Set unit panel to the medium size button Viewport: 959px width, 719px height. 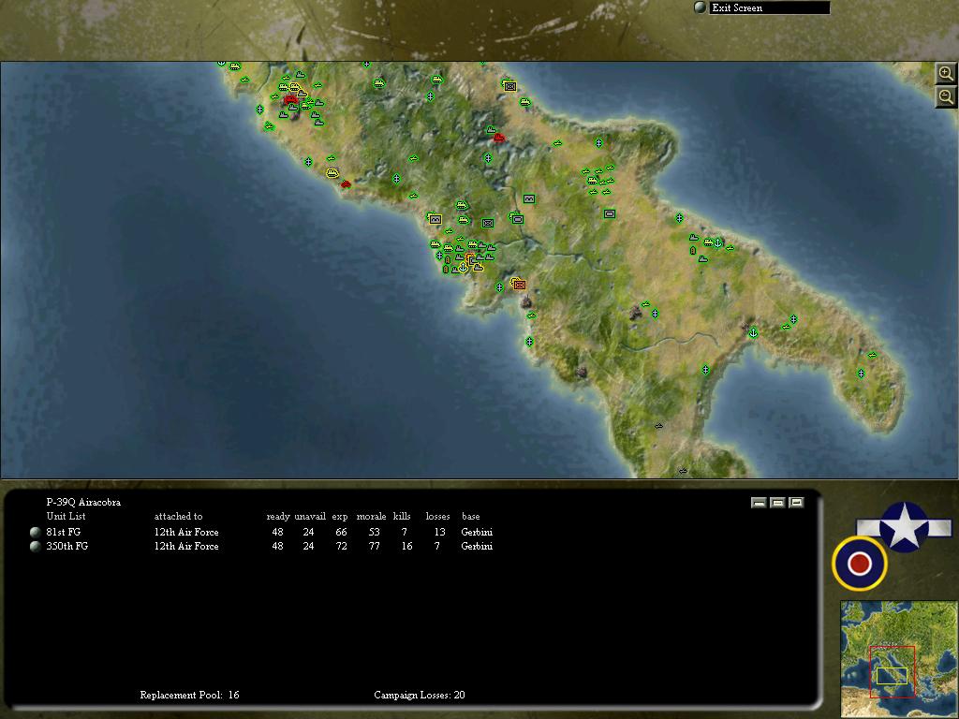(777, 503)
